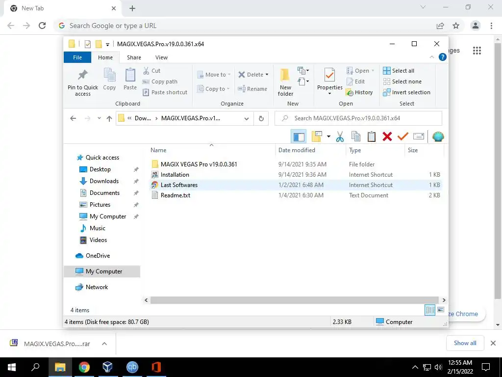Click Invert selection in ribbon
Viewport: 502px width, 377px height.
[x=406, y=92]
